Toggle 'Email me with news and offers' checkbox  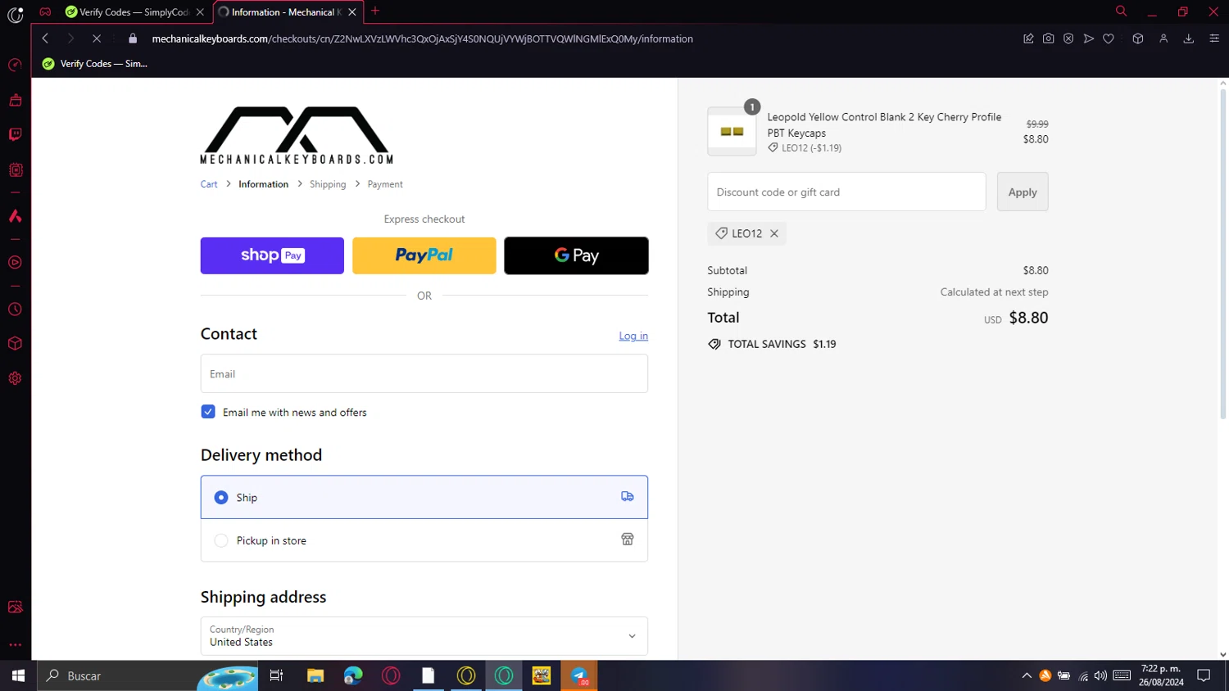(x=208, y=412)
